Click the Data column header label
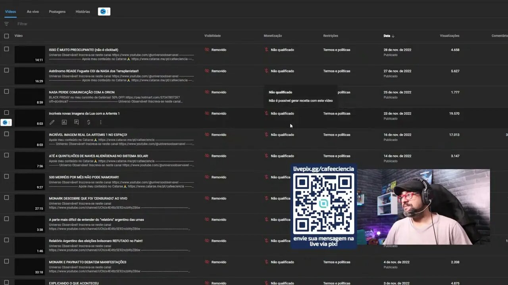The height and width of the screenshot is (285, 508). pos(387,36)
